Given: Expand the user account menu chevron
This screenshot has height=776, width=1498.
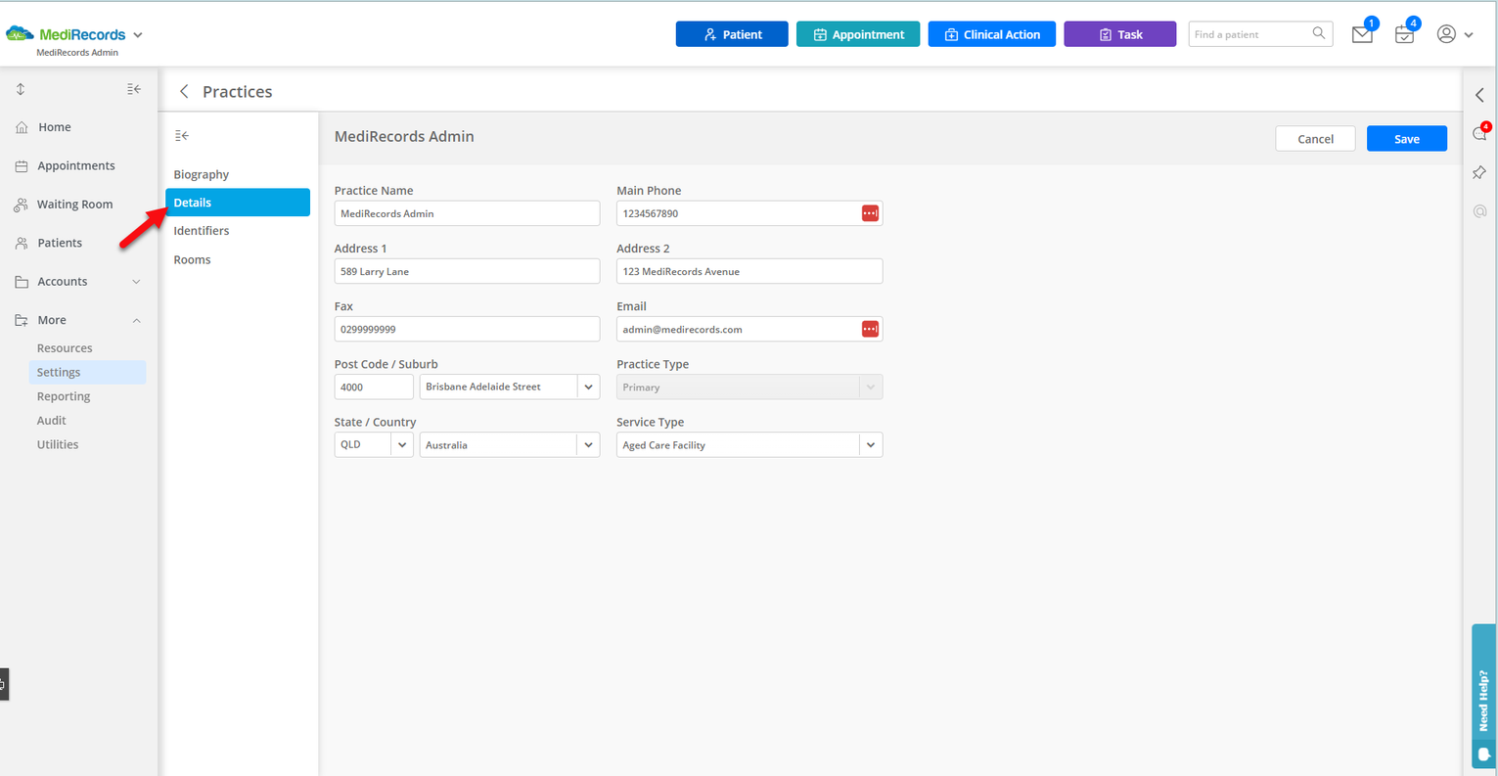Looking at the screenshot, I should (x=1469, y=35).
